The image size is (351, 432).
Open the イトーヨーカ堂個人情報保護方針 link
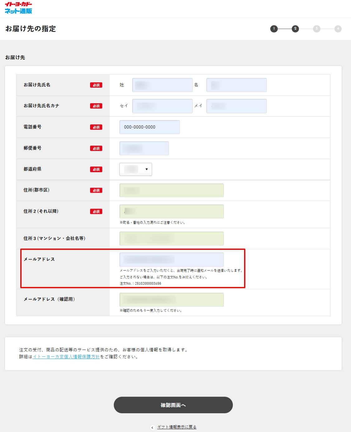pos(66,357)
